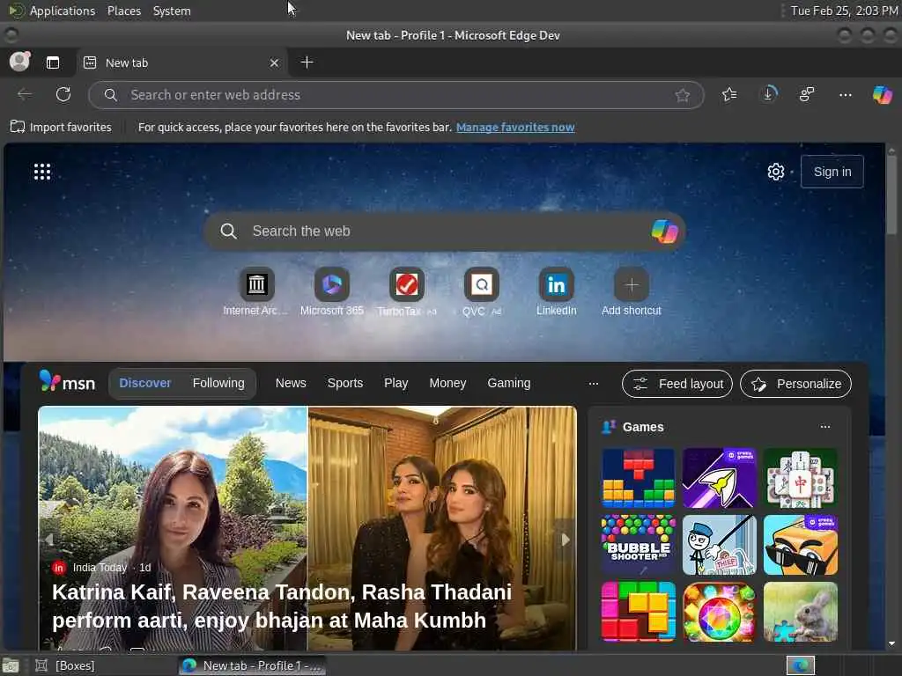Open the Downloads toolbar icon
This screenshot has width=902, height=676.
tap(768, 94)
